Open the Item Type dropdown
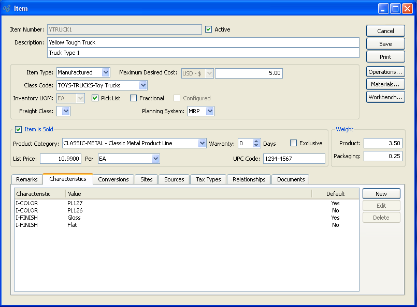This screenshot has height=307, width=417. (106, 73)
